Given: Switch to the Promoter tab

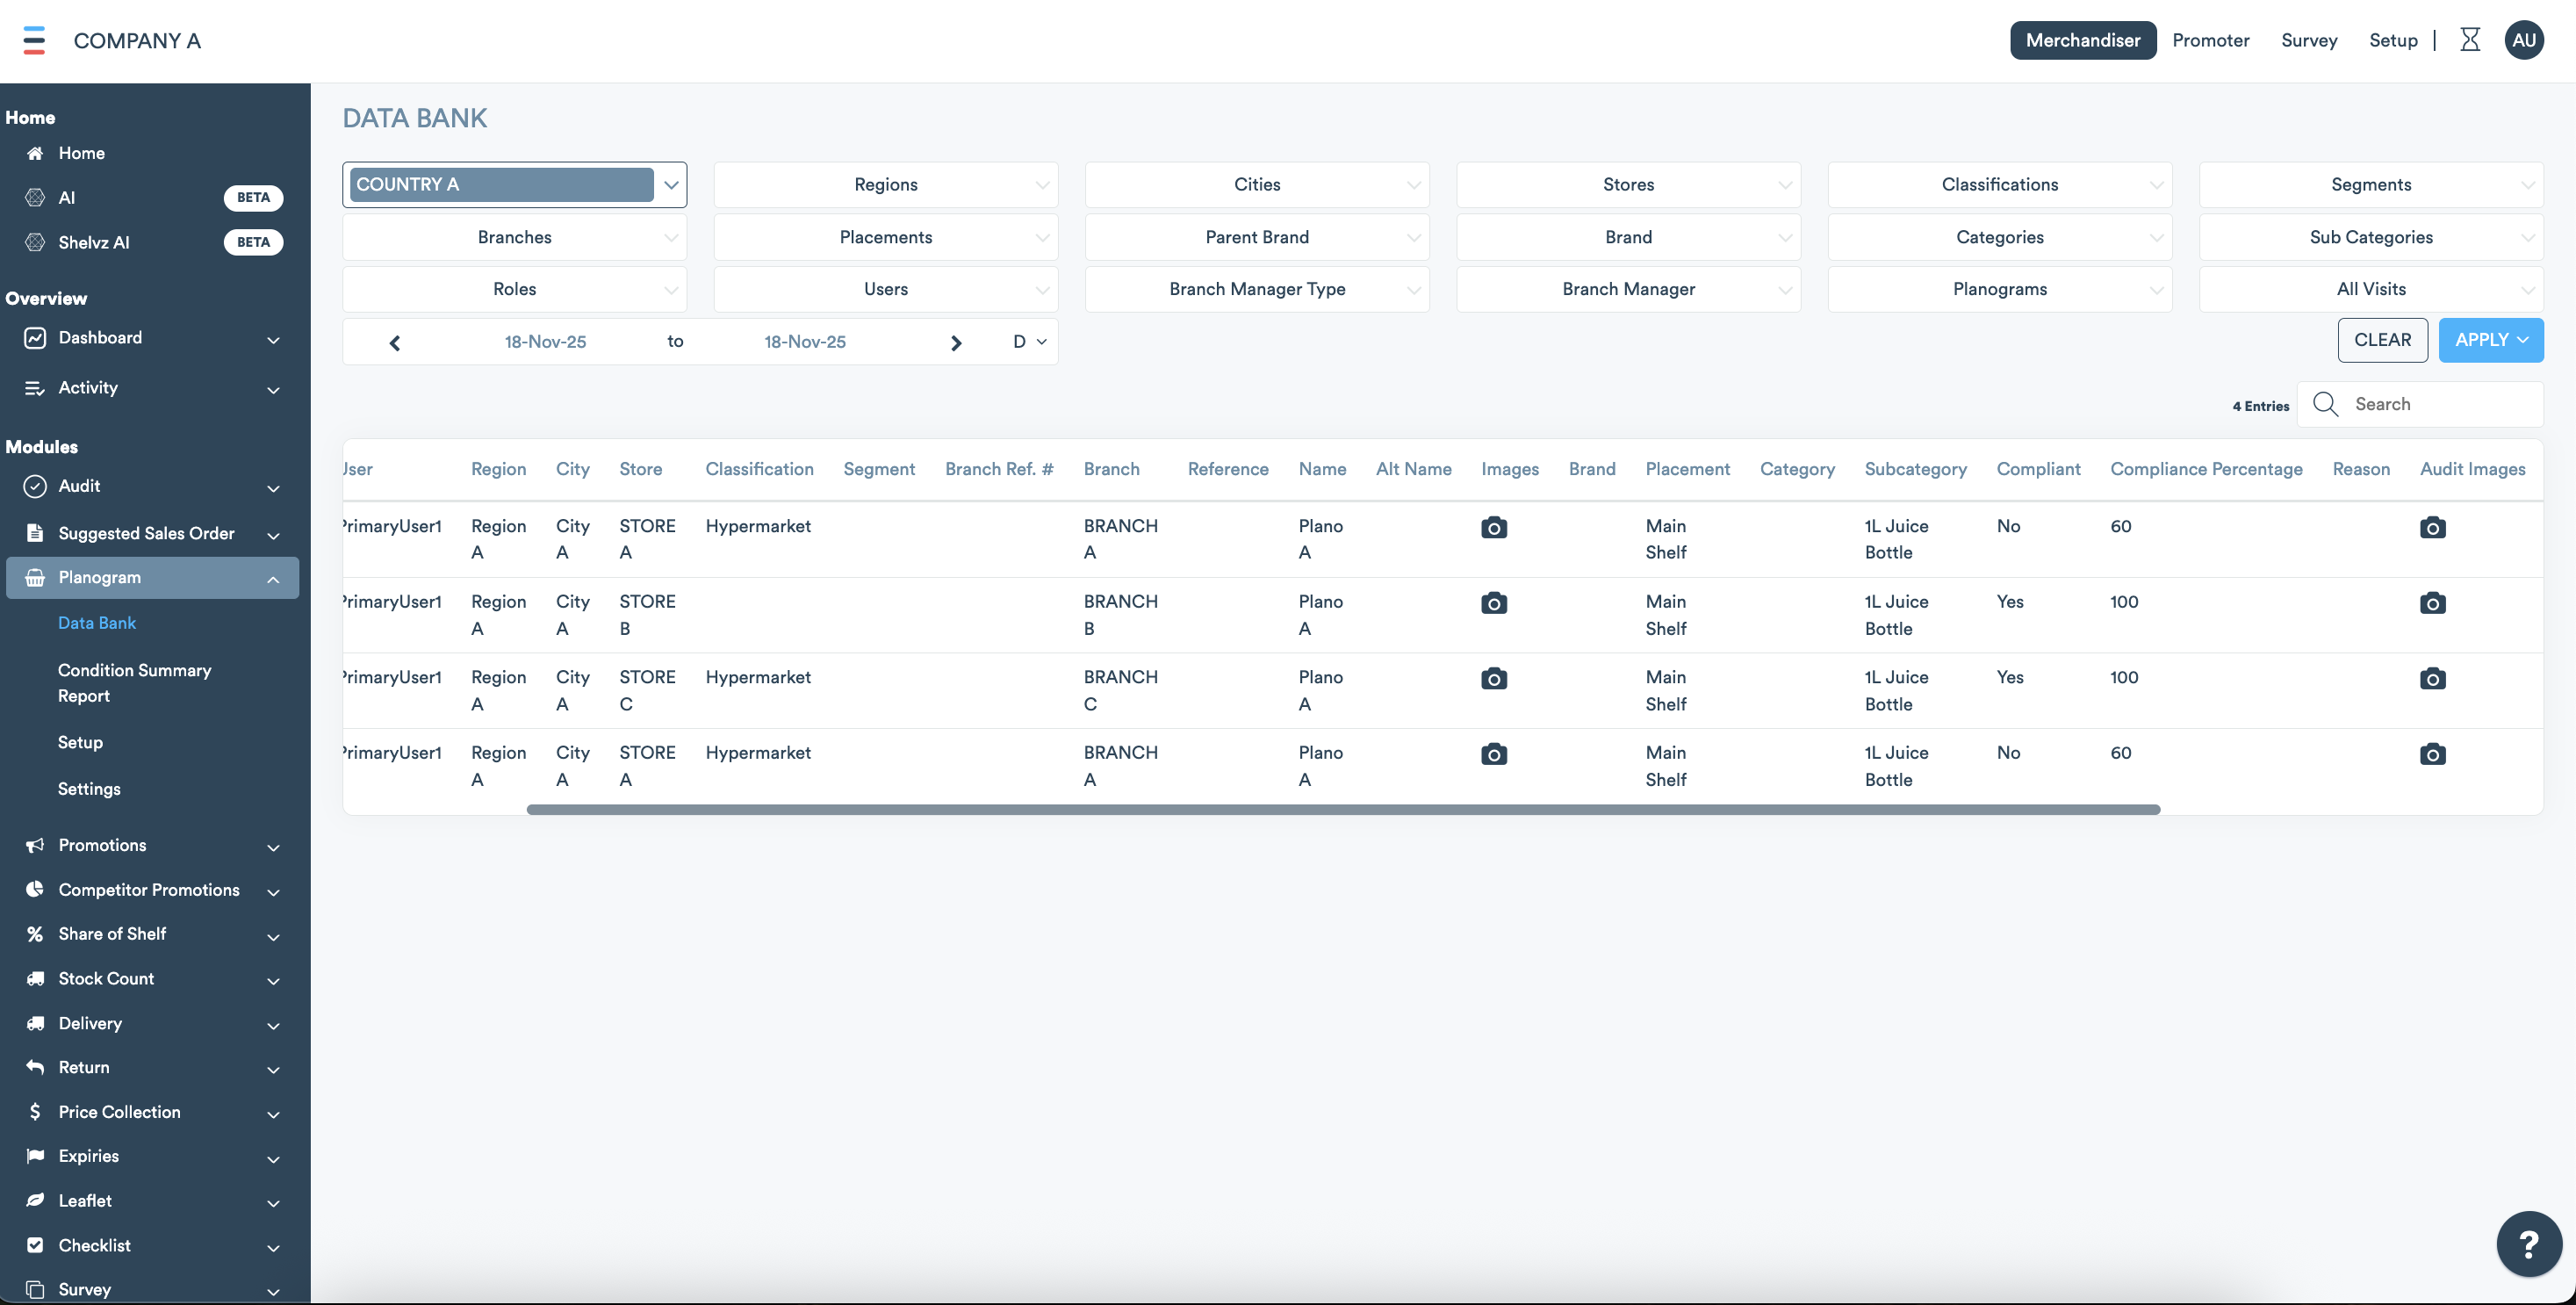Looking at the screenshot, I should (x=2210, y=40).
